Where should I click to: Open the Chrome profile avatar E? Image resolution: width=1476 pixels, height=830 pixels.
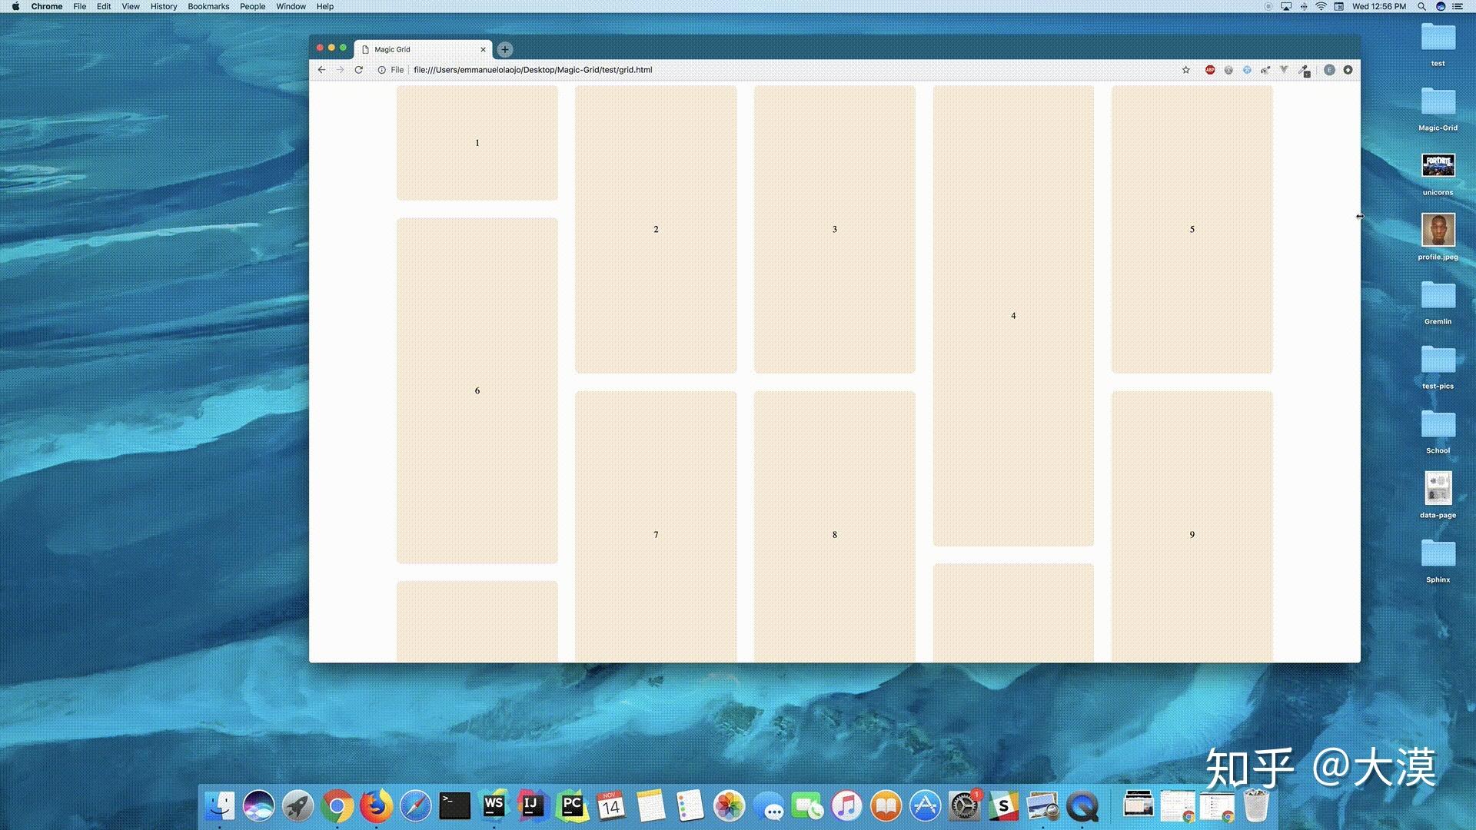coord(1329,70)
